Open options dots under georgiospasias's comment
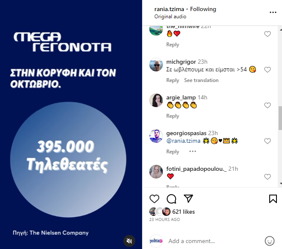Screen dimensions: 282x249 (x=193, y=151)
